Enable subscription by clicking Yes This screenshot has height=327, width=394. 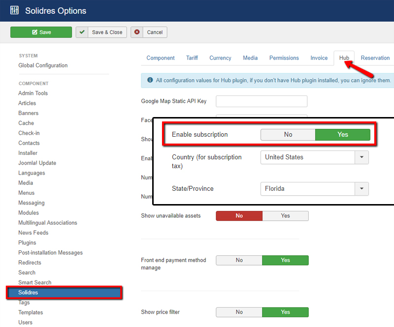click(343, 134)
